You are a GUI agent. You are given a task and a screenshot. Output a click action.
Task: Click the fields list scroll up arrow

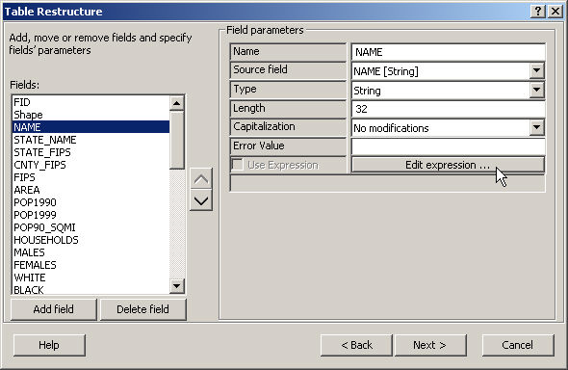point(177,103)
